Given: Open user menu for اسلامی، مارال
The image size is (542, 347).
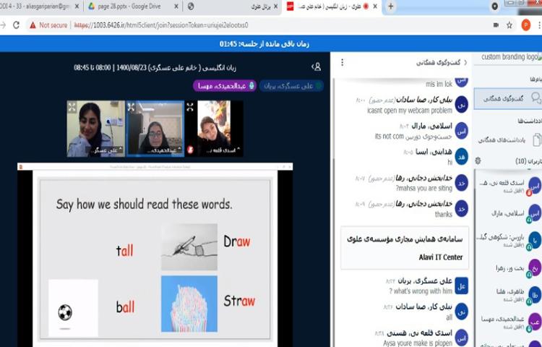Looking at the screenshot, I should click(x=508, y=213).
